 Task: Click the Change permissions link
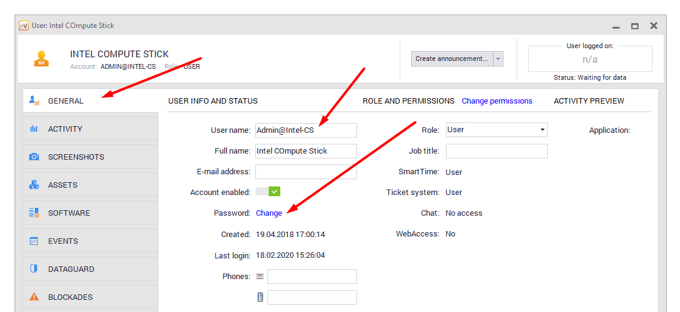[x=497, y=101]
